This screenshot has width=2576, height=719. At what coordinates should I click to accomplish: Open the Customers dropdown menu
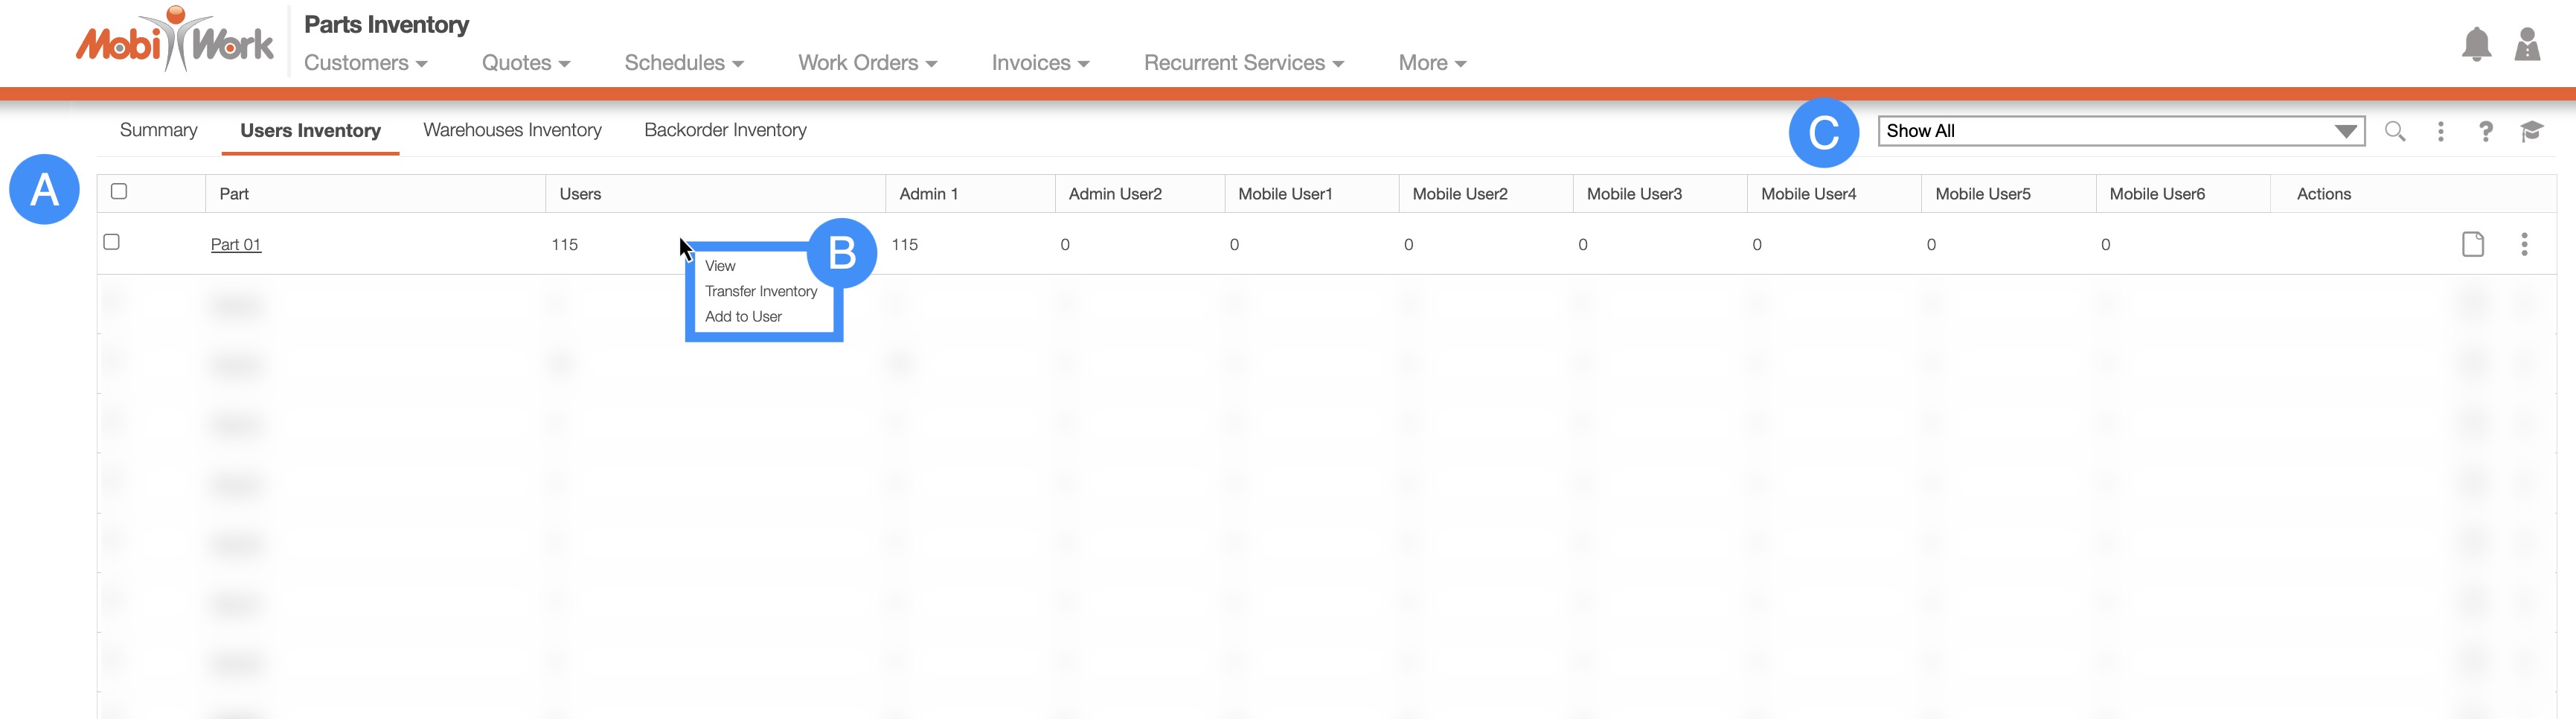point(365,63)
